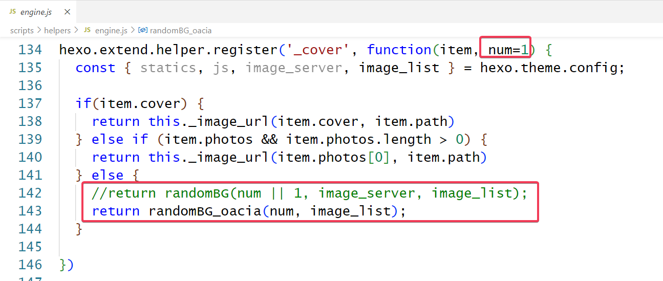The image size is (663, 281).
Task: Open the scripts breadcrumb folder
Action: pyautogui.click(x=22, y=31)
